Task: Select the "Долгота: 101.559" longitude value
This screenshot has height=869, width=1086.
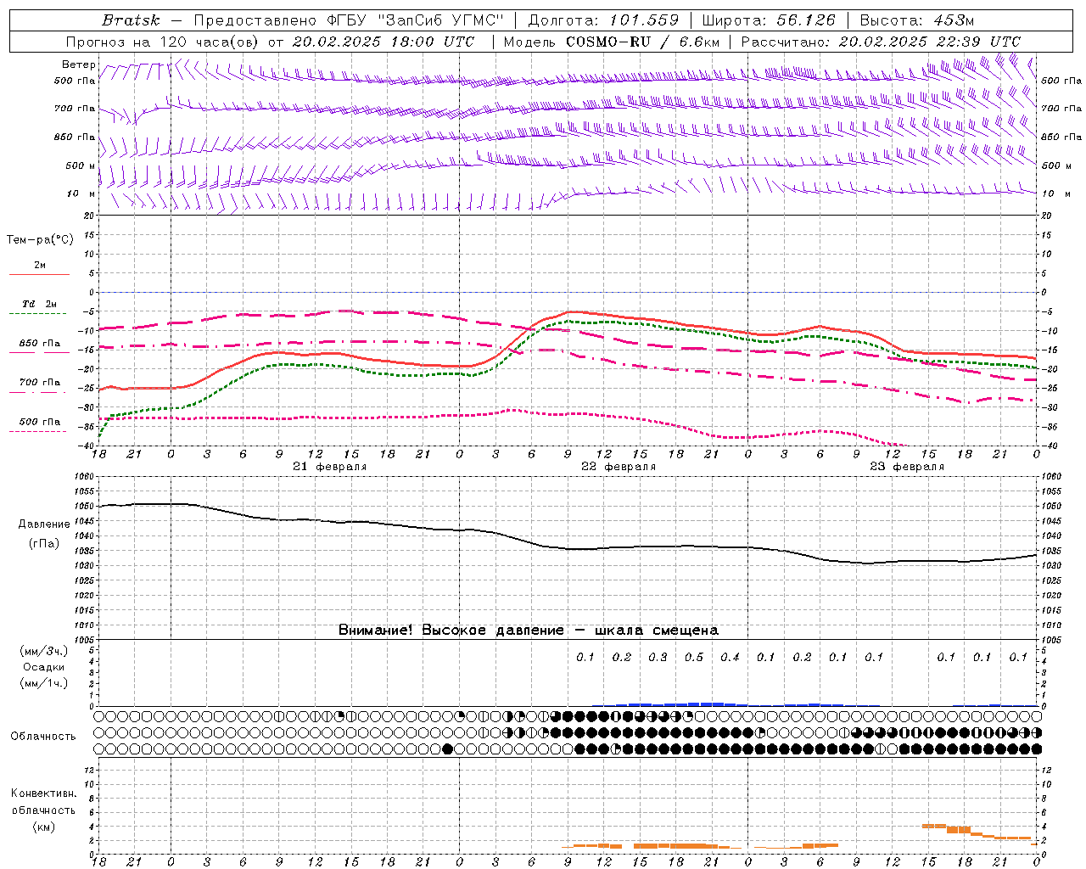Action: (603, 20)
